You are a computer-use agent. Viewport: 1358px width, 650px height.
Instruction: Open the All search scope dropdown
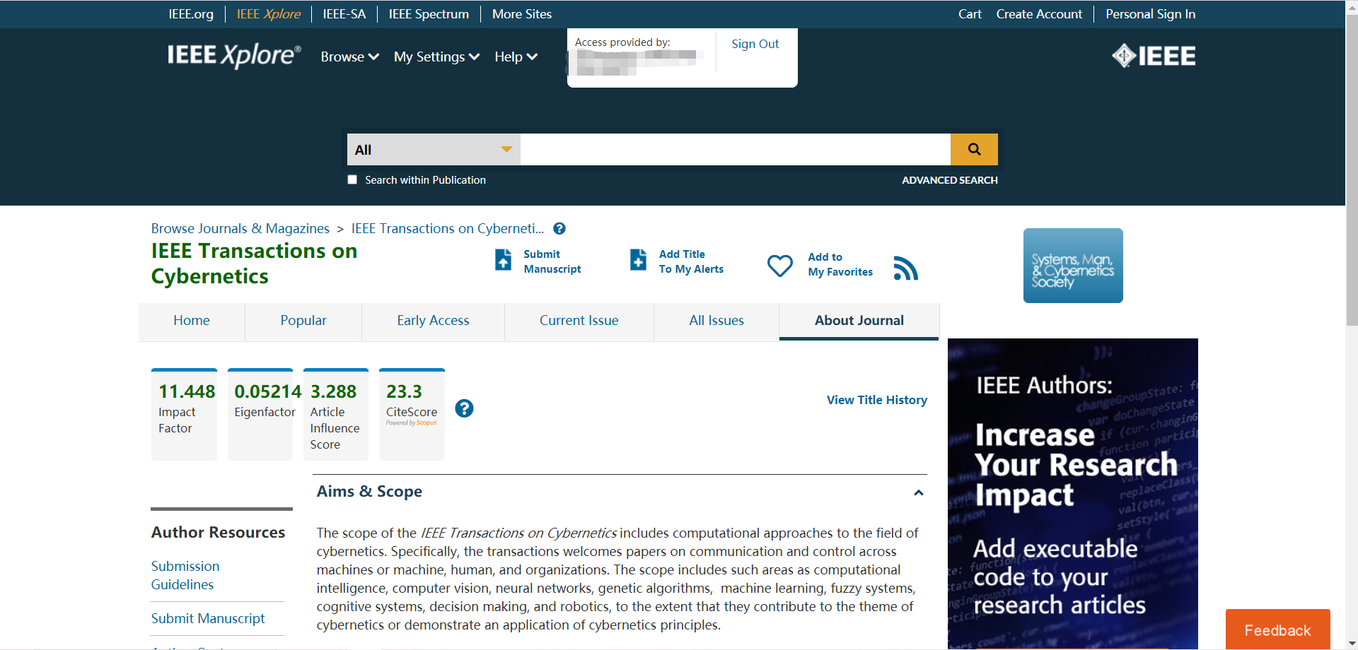(x=434, y=149)
